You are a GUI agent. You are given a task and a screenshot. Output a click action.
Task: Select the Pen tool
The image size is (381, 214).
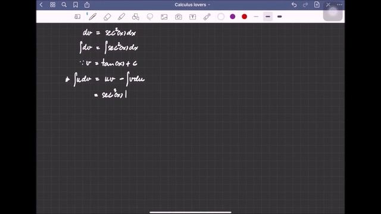[92, 17]
